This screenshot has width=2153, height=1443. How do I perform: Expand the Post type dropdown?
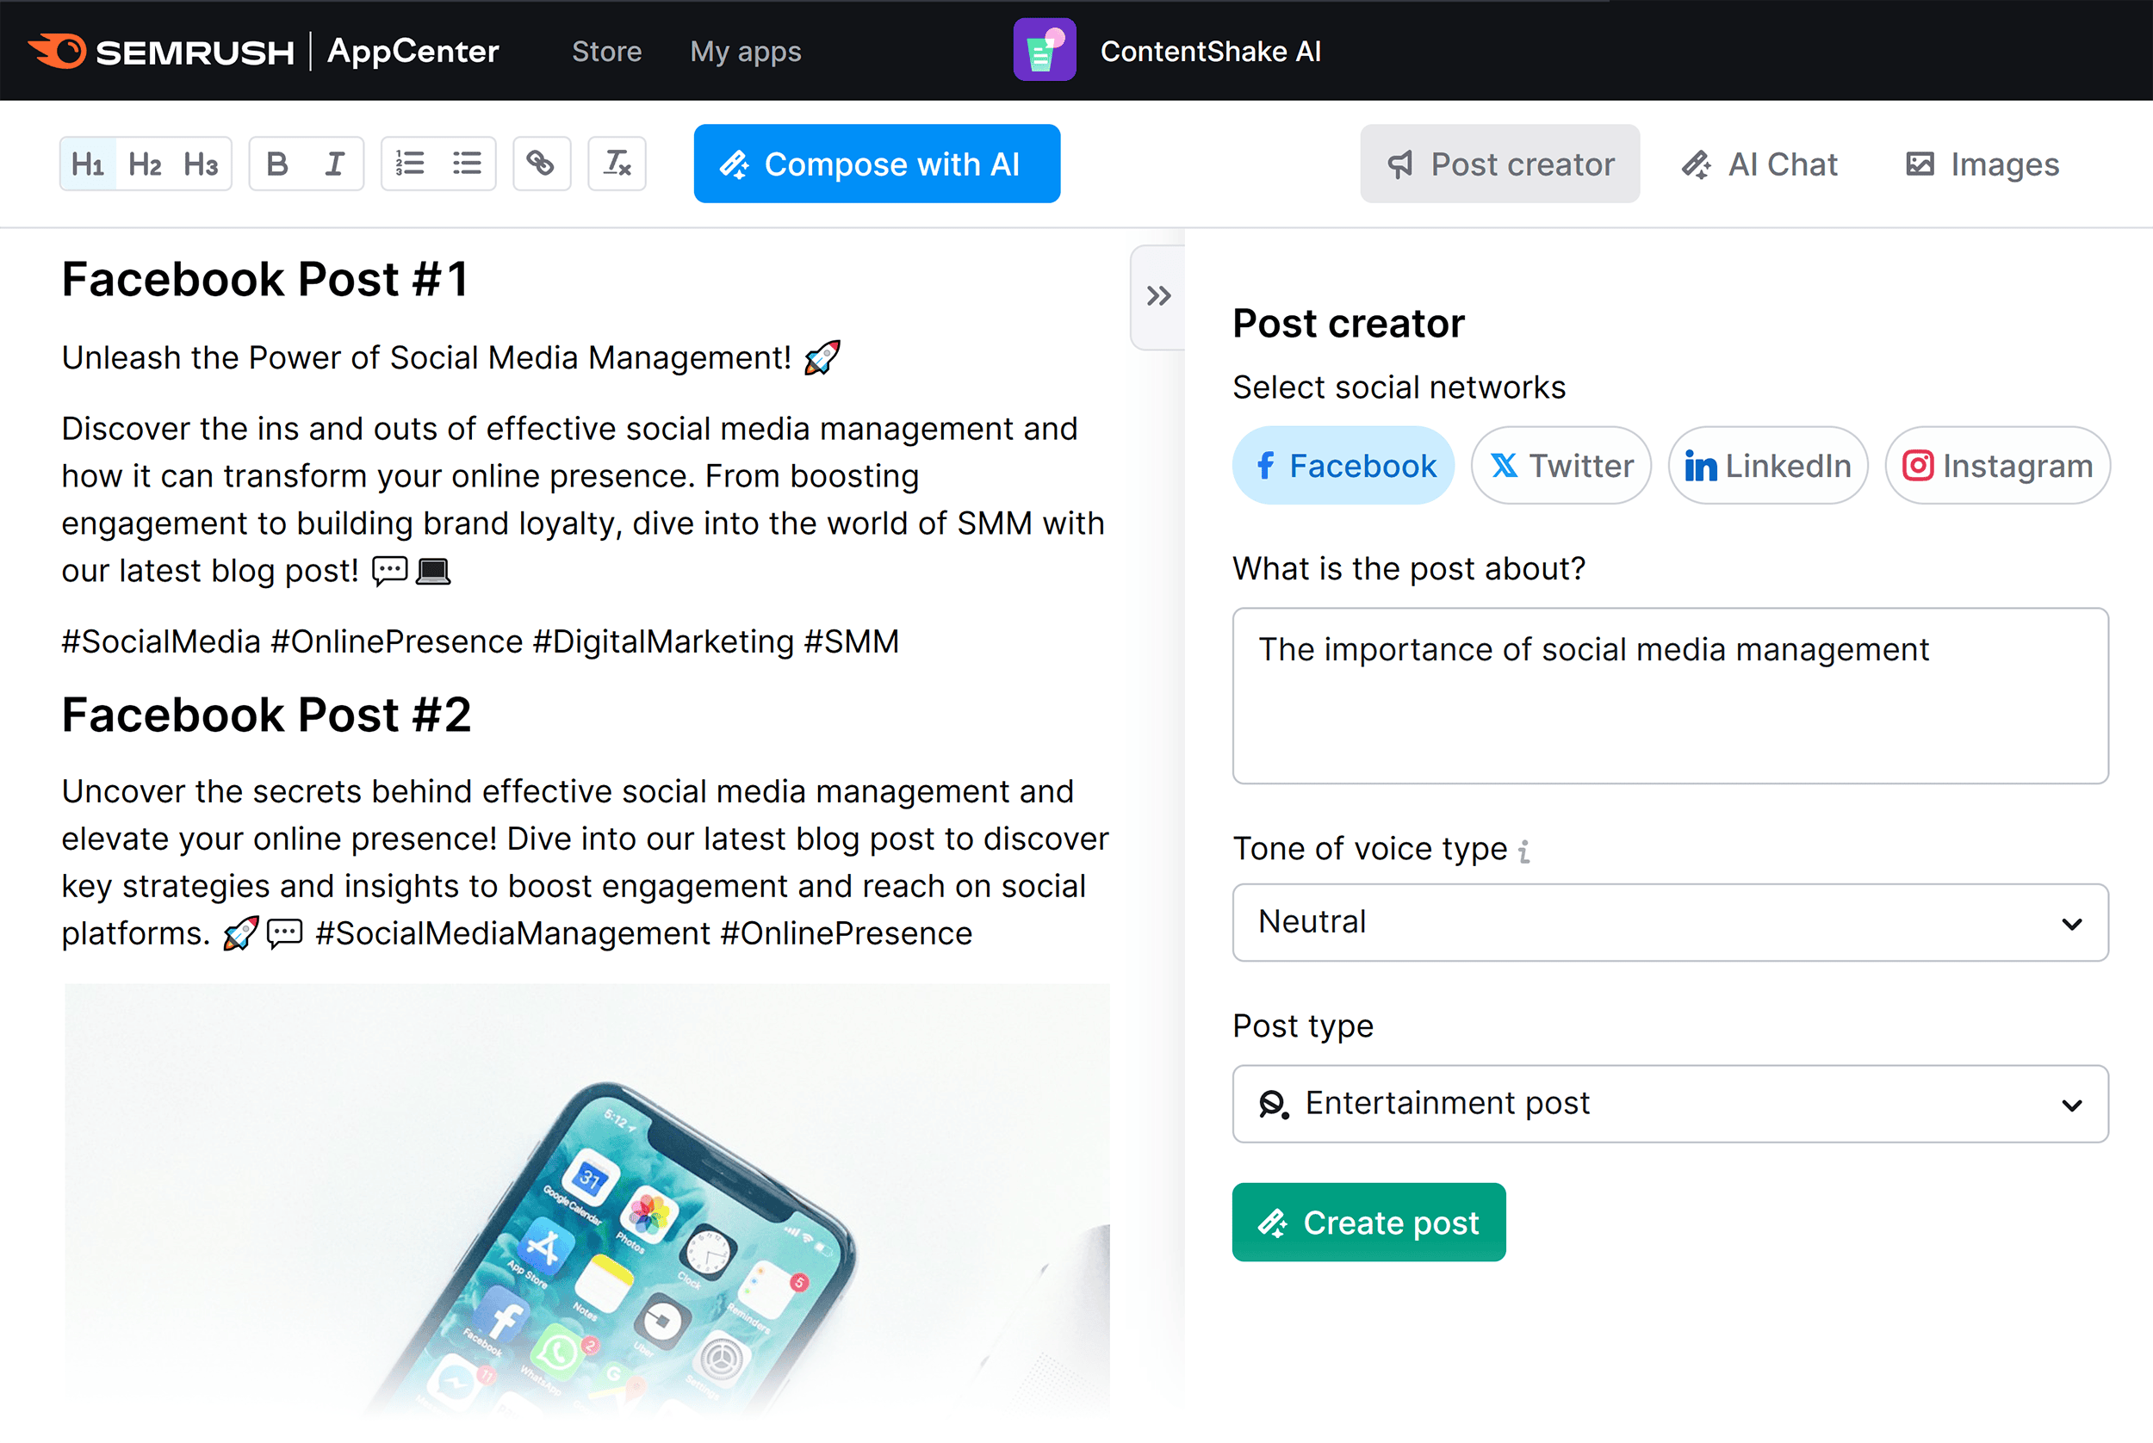coord(1670,1104)
